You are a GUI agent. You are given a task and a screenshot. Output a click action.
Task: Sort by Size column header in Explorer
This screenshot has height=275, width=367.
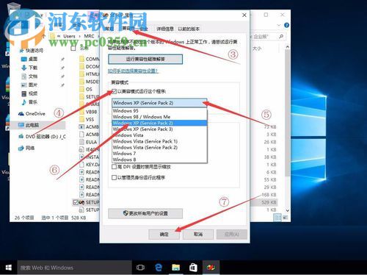point(257,49)
